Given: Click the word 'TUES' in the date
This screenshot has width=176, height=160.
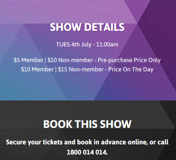Looking at the screenshot, I should tap(63, 44).
